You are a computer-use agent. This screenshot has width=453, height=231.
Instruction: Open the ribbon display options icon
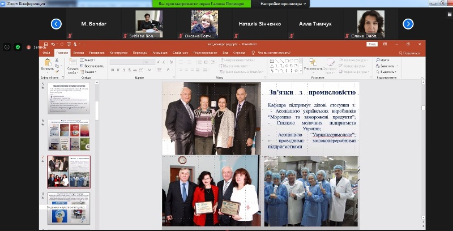(385, 44)
